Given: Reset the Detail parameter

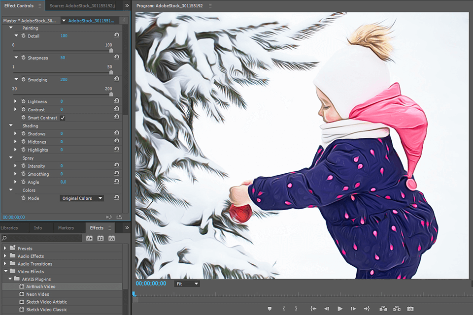Looking at the screenshot, I should tap(116, 36).
